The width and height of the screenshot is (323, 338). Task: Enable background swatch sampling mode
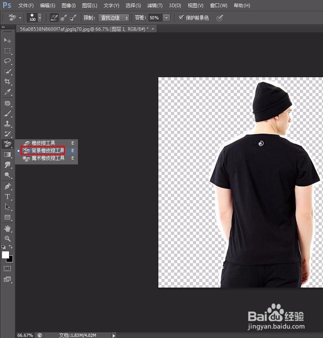pos(73,18)
